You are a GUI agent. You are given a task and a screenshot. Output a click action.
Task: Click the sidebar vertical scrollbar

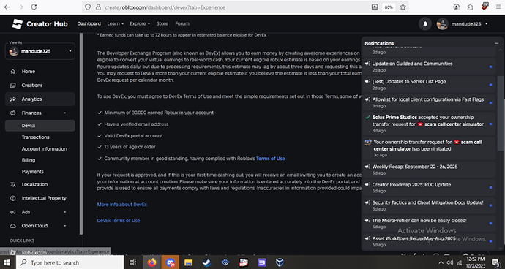pos(81,134)
